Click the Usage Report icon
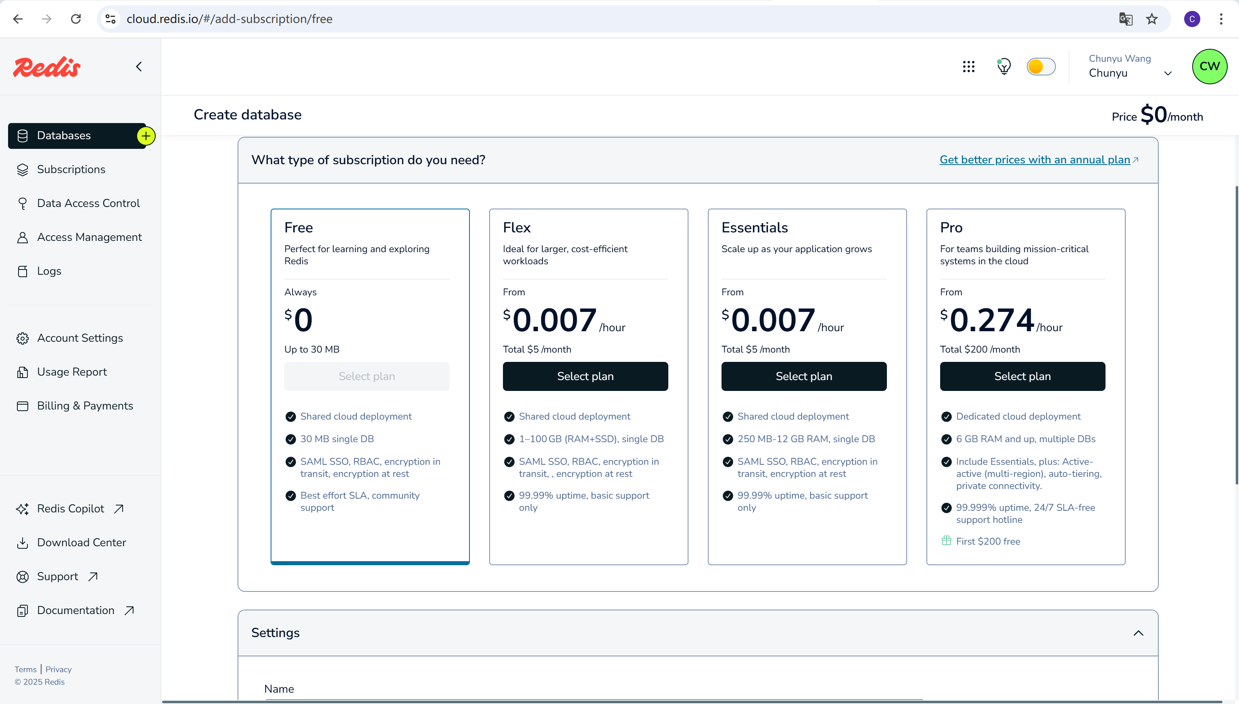The image size is (1239, 704). pos(23,372)
